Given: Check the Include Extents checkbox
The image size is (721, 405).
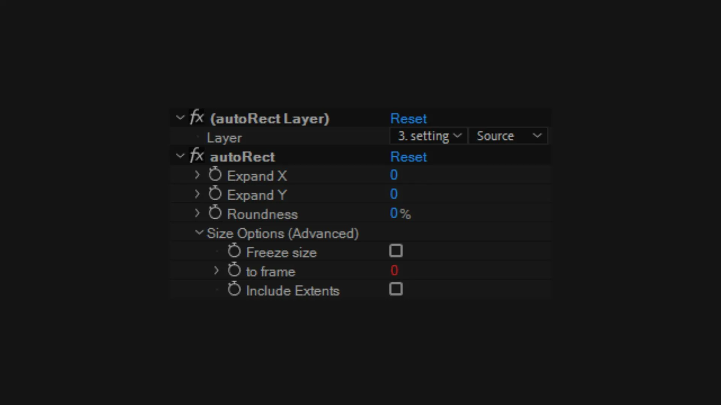Looking at the screenshot, I should coord(396,289).
